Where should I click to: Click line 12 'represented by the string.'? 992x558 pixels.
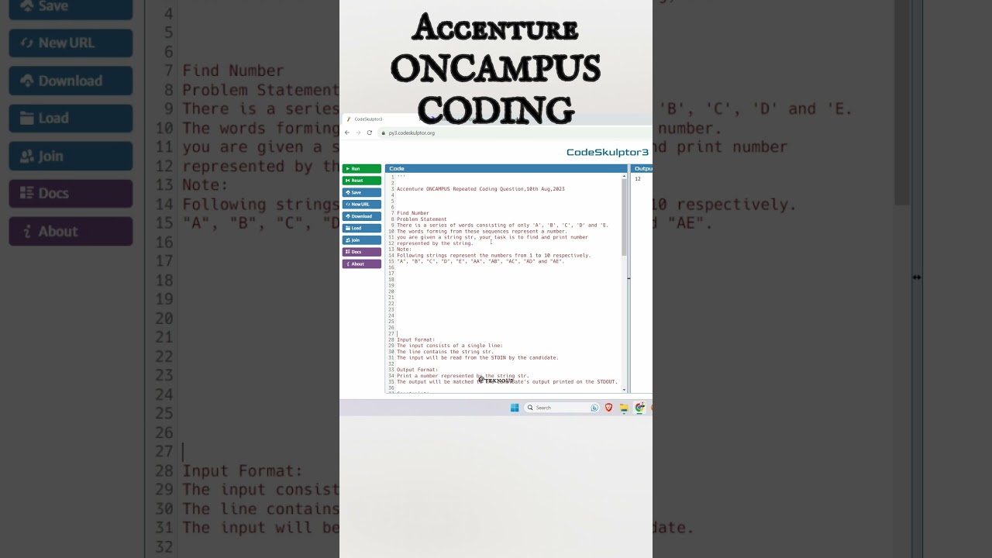[435, 243]
